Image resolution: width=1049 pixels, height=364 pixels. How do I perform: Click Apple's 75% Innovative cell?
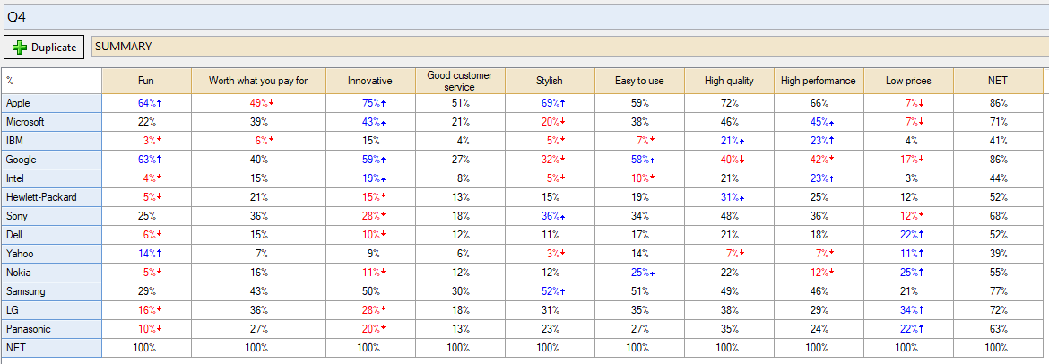coord(370,103)
